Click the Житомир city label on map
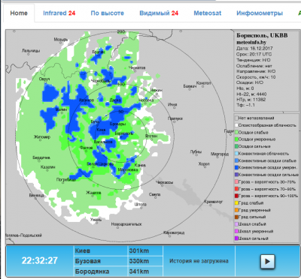 point(42,136)
